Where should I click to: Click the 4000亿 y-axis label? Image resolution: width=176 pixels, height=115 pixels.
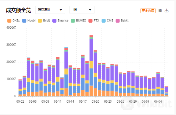(11, 27)
